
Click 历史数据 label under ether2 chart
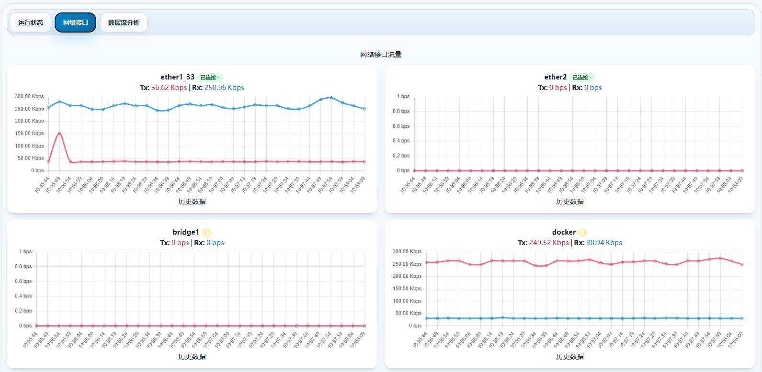[569, 202]
